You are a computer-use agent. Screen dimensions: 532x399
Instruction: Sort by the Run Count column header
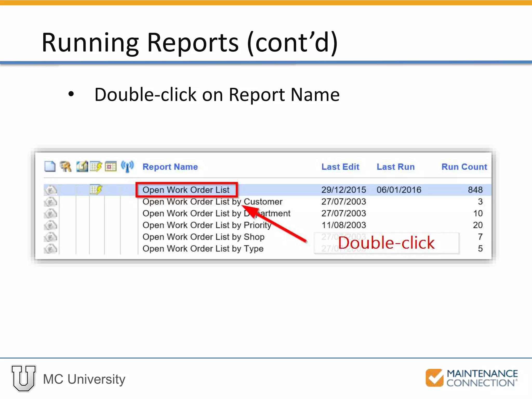(x=464, y=167)
